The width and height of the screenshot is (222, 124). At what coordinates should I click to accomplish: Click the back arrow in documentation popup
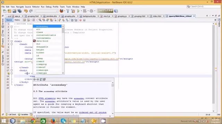[34, 80]
